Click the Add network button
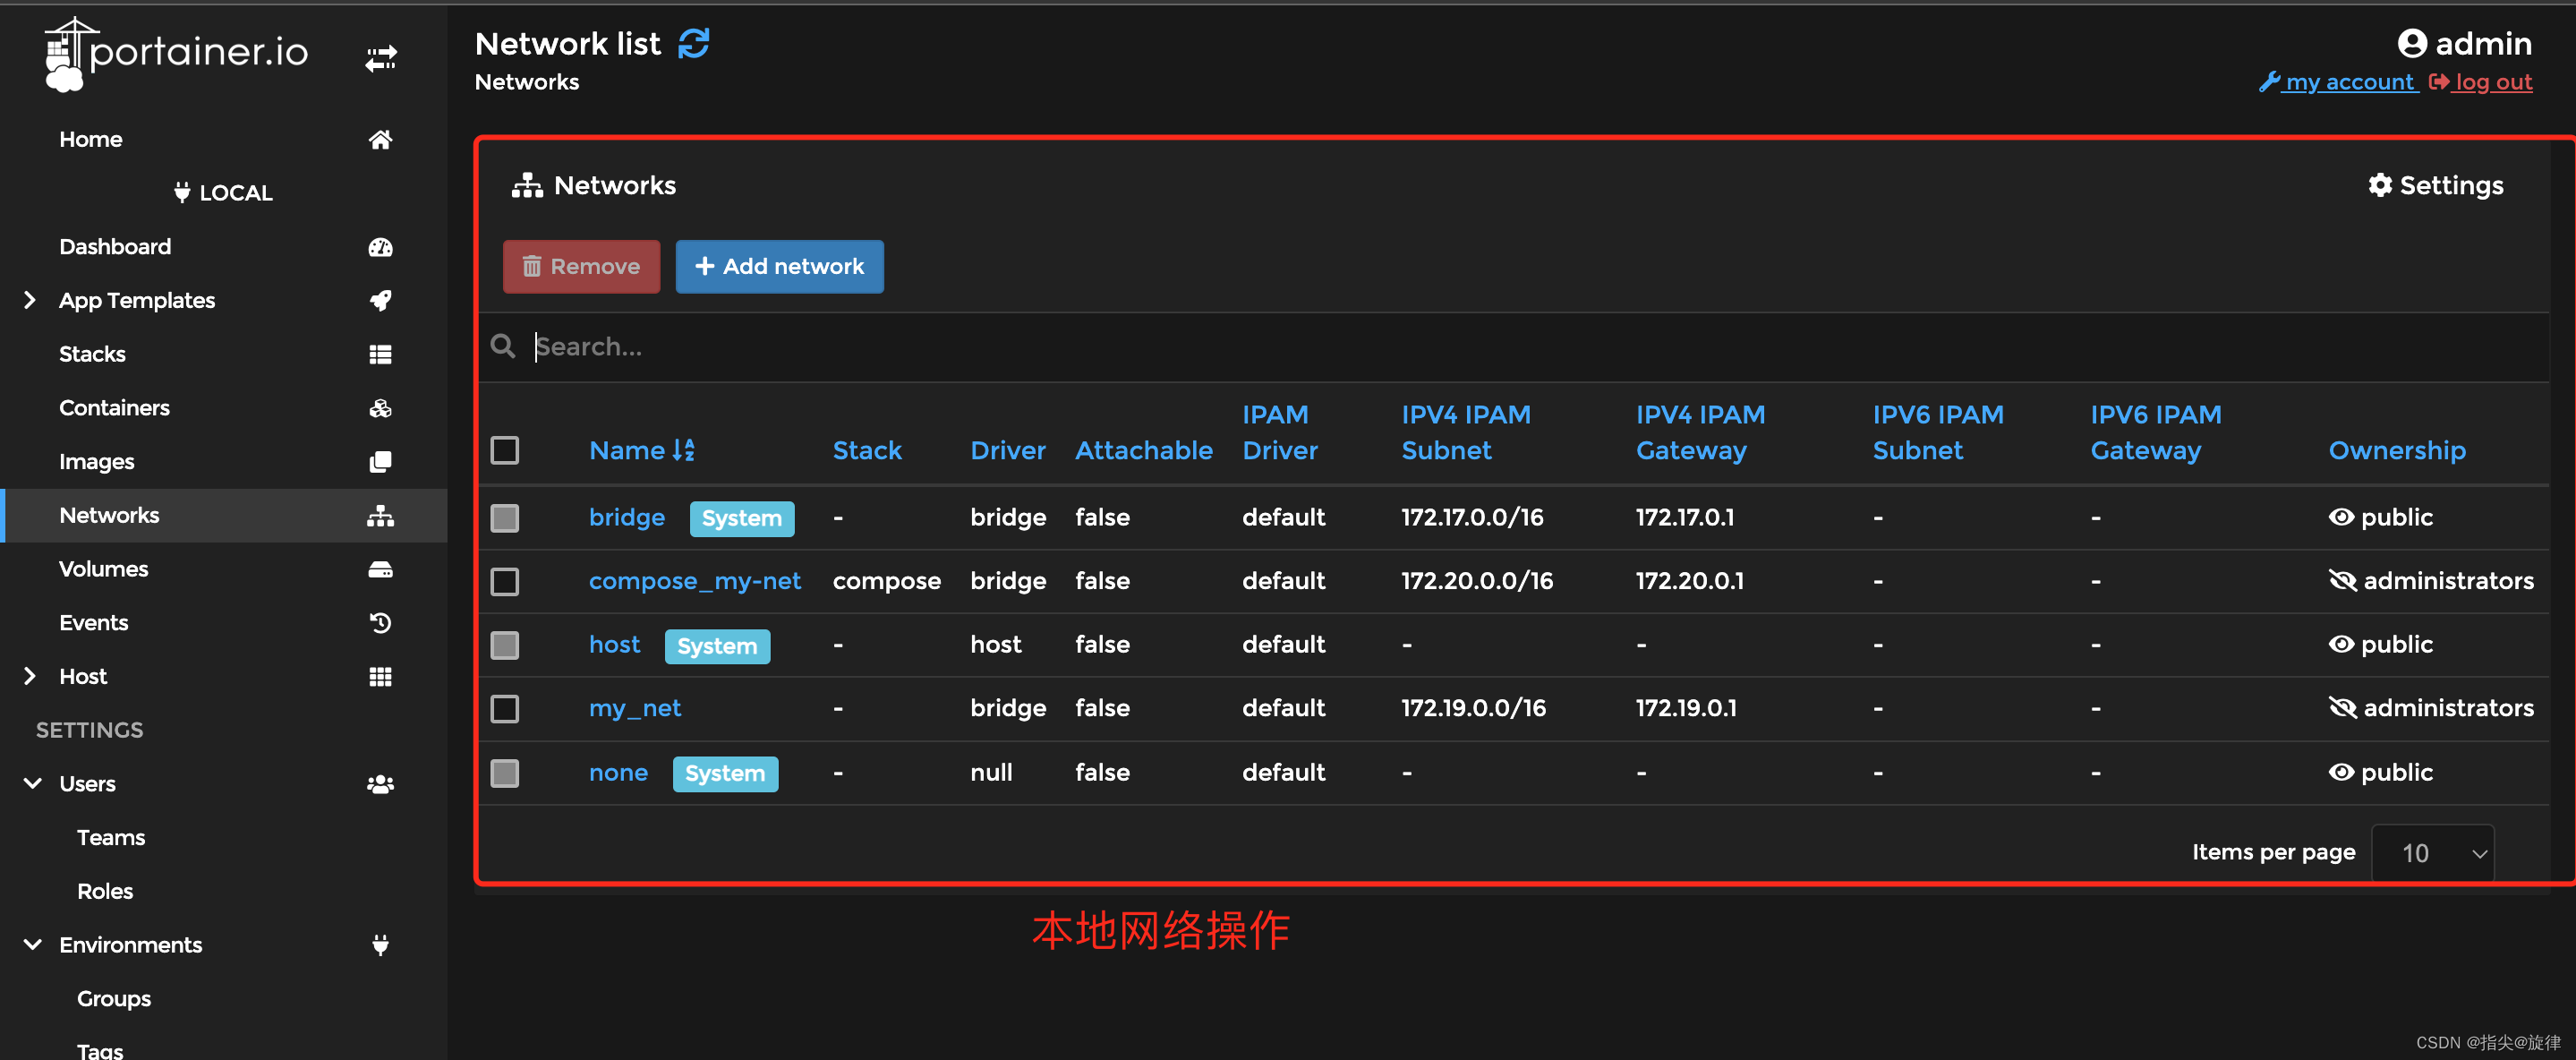The height and width of the screenshot is (1060, 2576). (x=779, y=266)
